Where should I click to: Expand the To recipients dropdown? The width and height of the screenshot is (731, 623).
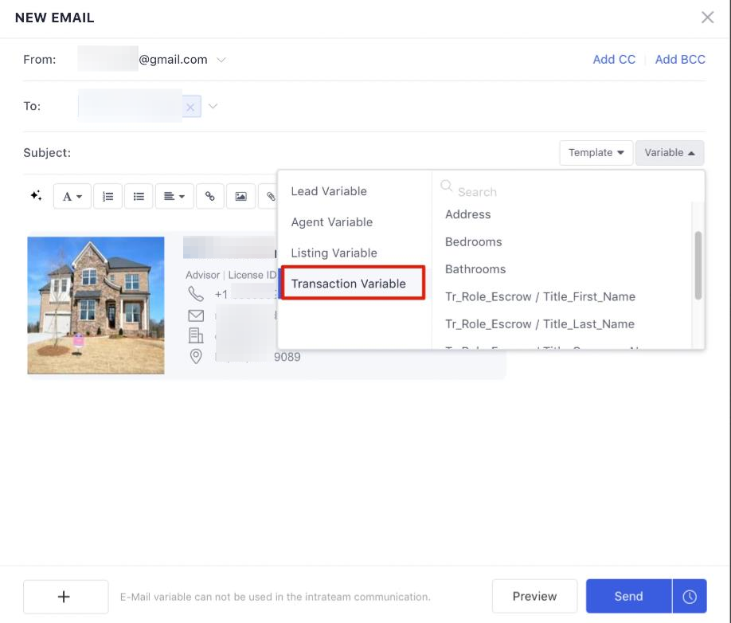(x=213, y=106)
